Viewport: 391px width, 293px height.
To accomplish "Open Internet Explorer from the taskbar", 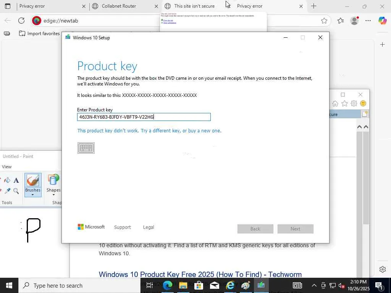I will click(230, 285).
